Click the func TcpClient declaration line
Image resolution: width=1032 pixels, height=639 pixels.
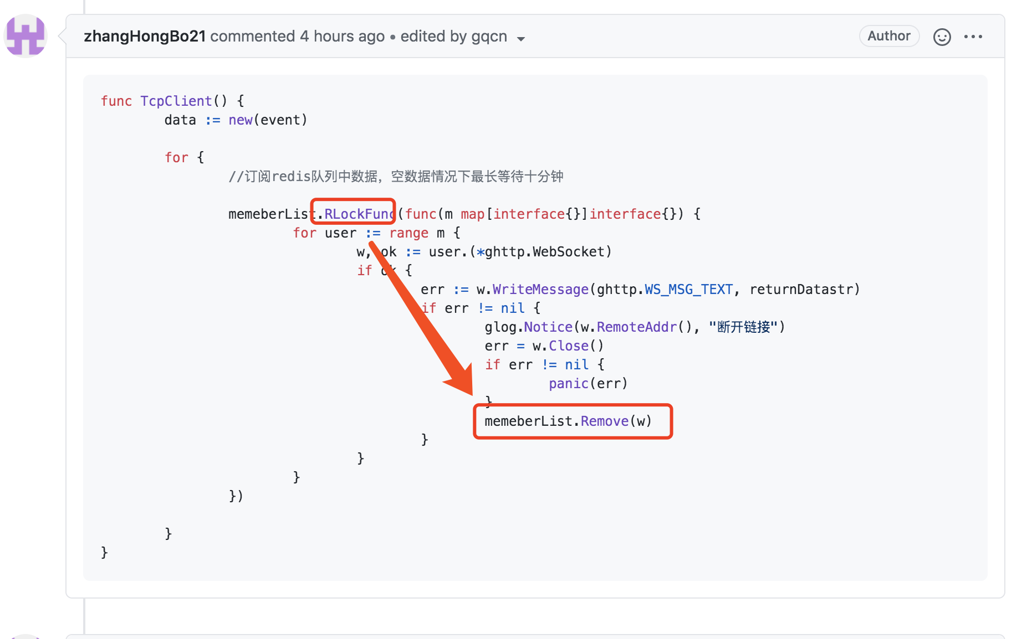172,101
